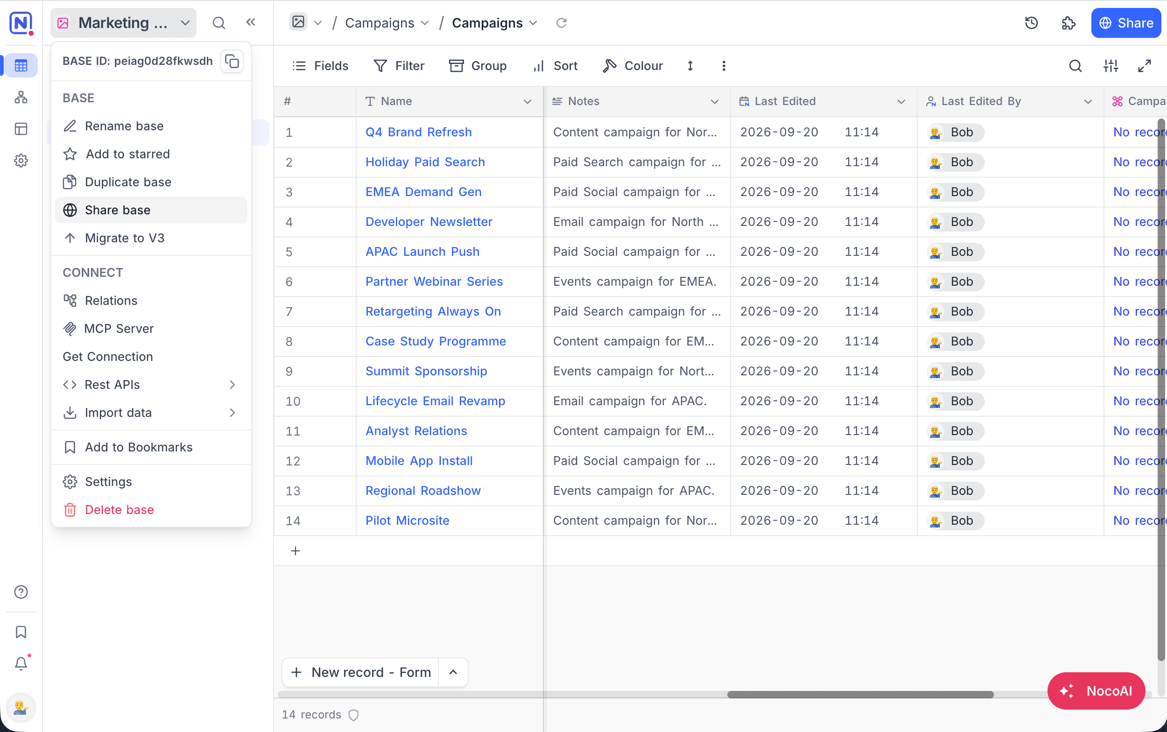The image size is (1167, 732).
Task: Choose Migrate to V3
Action: [151, 238]
